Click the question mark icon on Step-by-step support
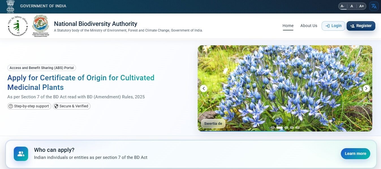The height and width of the screenshot is (169, 381). (11, 106)
